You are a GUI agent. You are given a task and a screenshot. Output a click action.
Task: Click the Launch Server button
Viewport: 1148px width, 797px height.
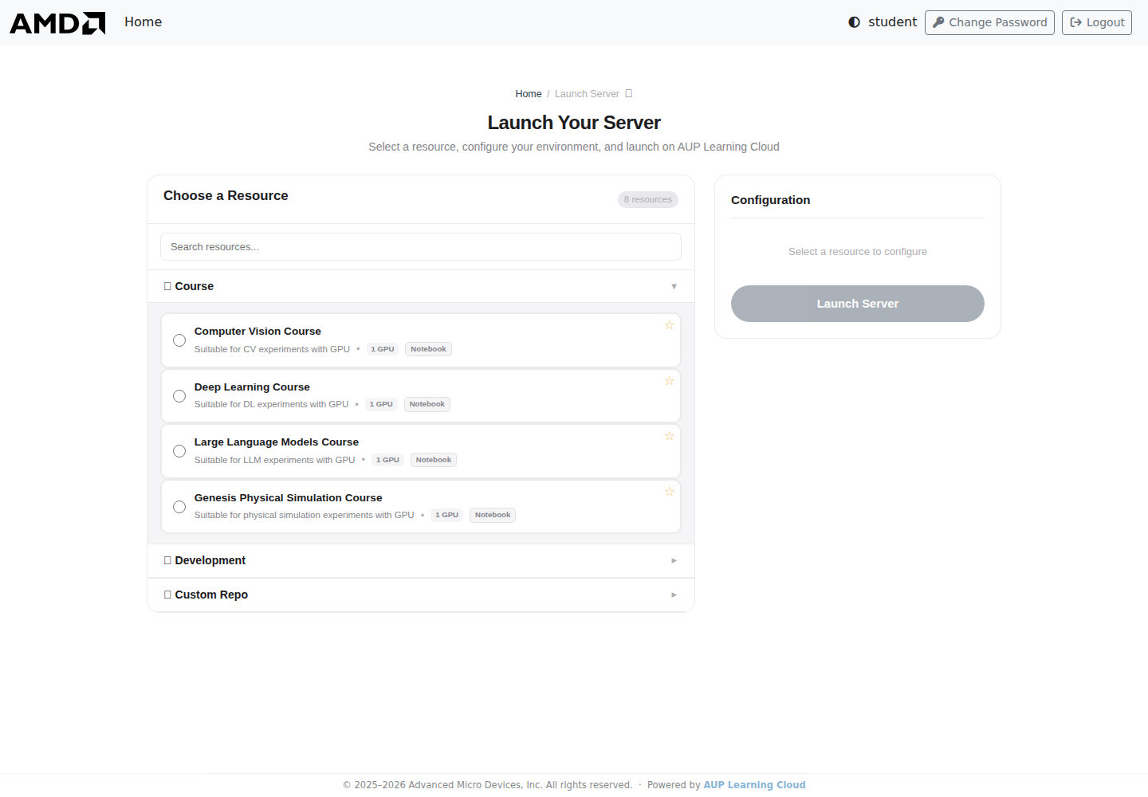click(858, 304)
